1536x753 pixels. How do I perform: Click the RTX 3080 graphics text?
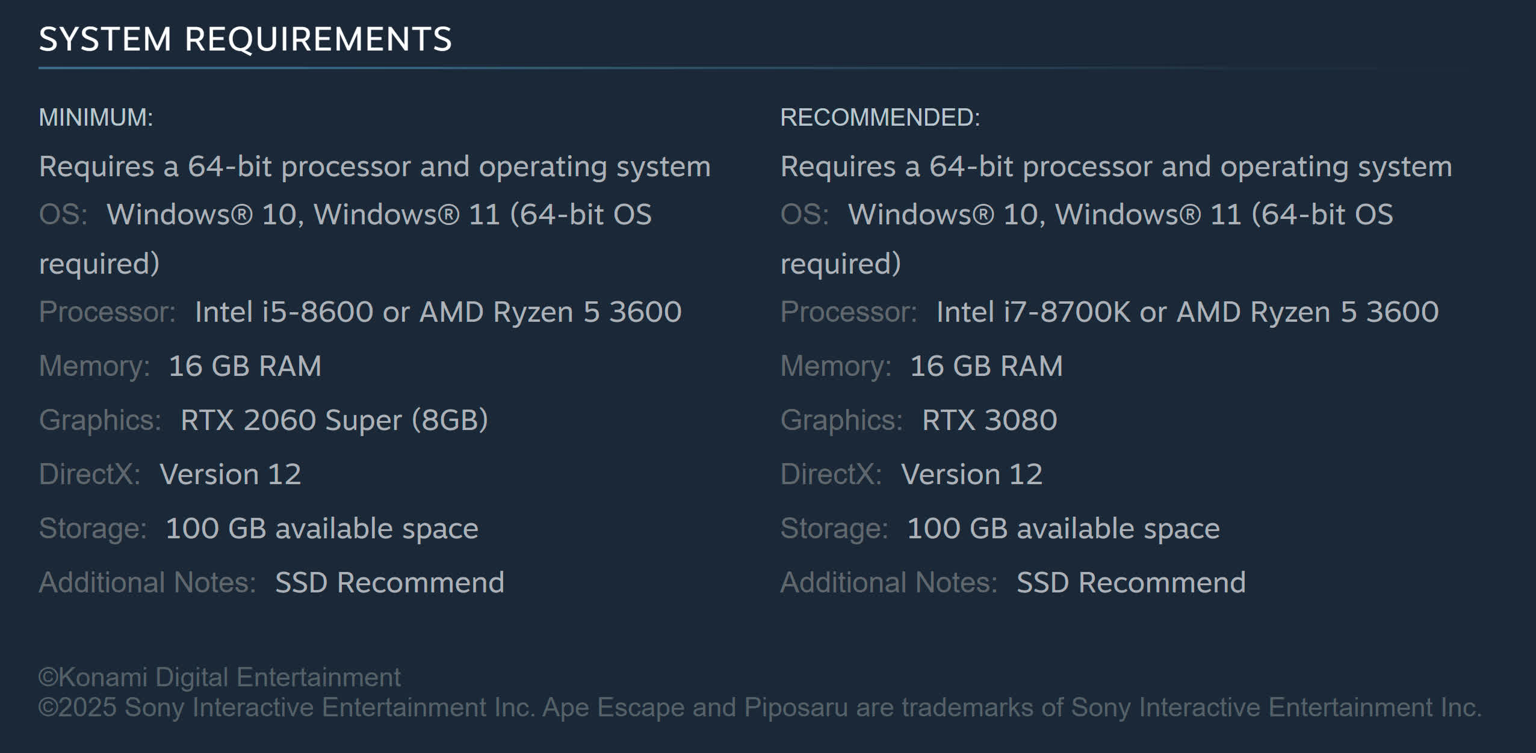tap(989, 420)
